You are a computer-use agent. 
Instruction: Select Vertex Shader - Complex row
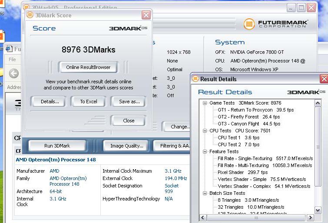coord(264,186)
